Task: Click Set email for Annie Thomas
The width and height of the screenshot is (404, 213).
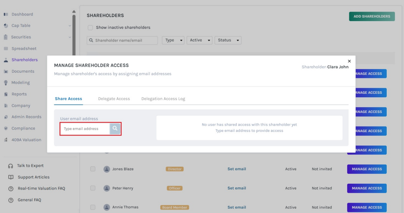Action: tap(237, 207)
